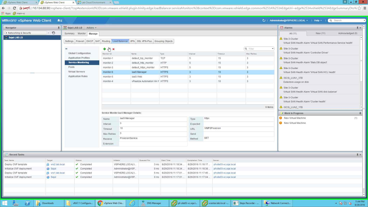Open the Downloads folder taskbar item
The width and height of the screenshot is (368, 207).
click(x=48, y=203)
